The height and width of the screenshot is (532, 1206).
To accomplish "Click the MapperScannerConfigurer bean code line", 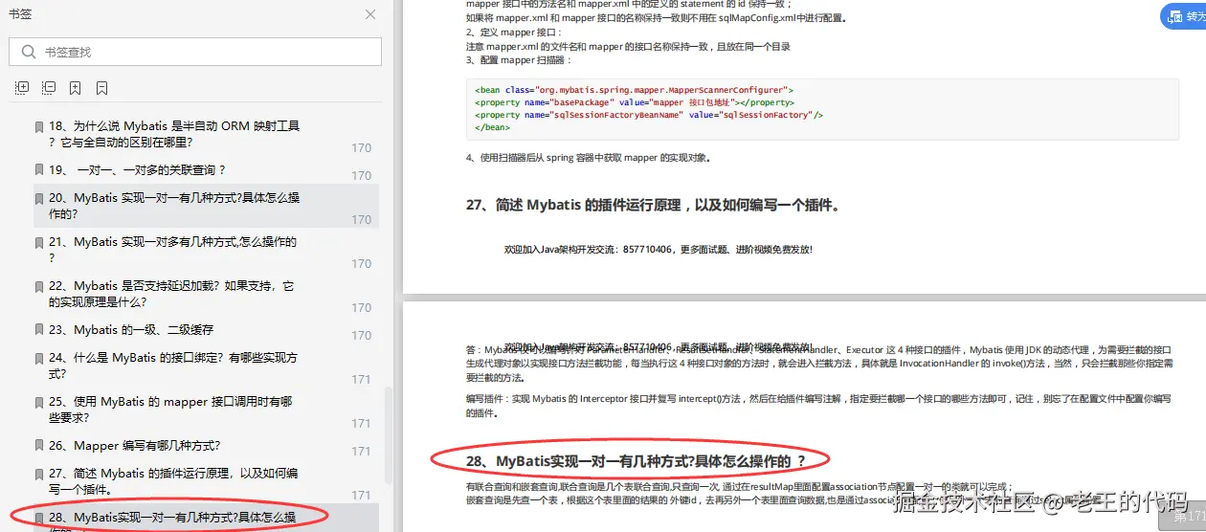I will tap(634, 90).
